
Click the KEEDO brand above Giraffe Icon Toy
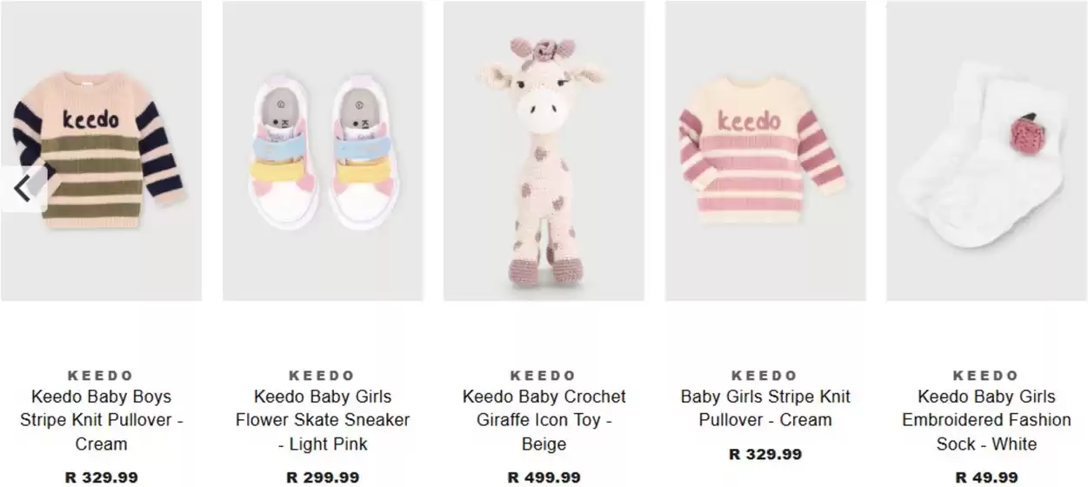click(x=544, y=376)
